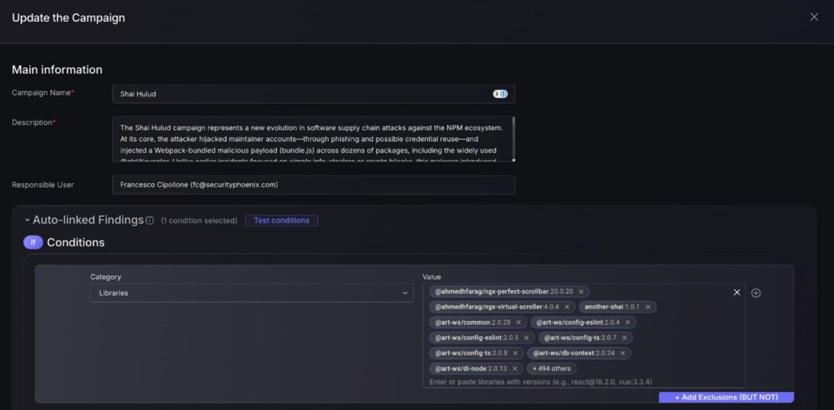
Task: Click the plus circle icon to add a value
Action: [x=756, y=293]
